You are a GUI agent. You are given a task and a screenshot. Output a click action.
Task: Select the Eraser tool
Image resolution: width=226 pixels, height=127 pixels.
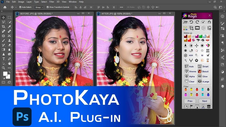[x=9, y=45]
